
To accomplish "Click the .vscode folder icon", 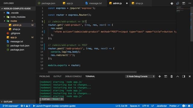I will (8, 13).
